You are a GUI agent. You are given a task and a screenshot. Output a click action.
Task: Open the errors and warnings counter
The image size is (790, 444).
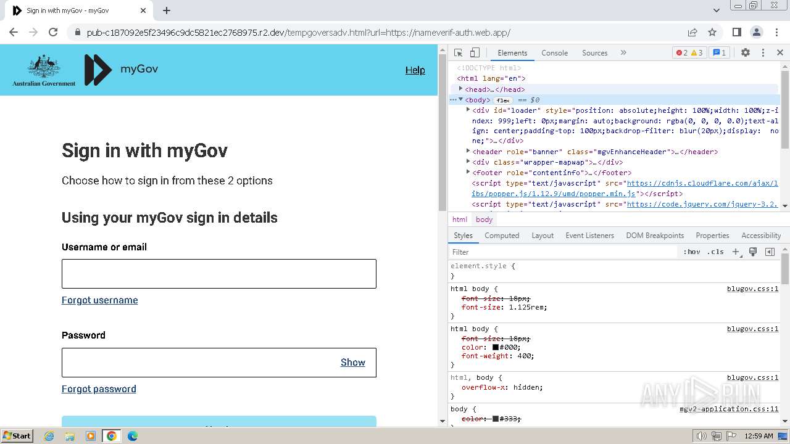click(689, 53)
